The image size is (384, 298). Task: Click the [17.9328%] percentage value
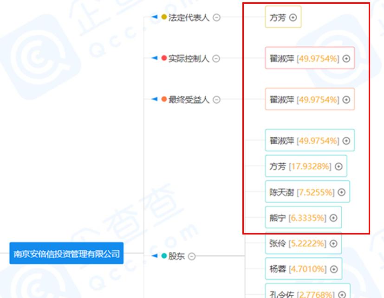click(310, 166)
